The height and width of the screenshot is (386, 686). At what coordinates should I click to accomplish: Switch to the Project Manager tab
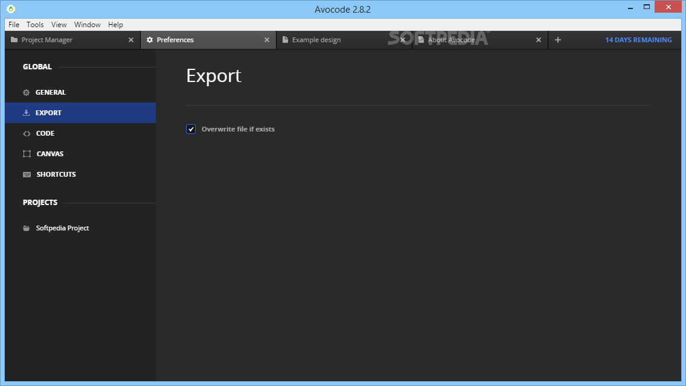(72, 40)
